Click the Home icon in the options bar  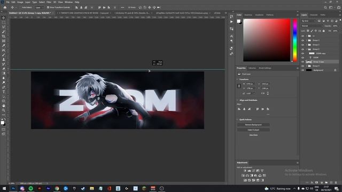(5, 7)
